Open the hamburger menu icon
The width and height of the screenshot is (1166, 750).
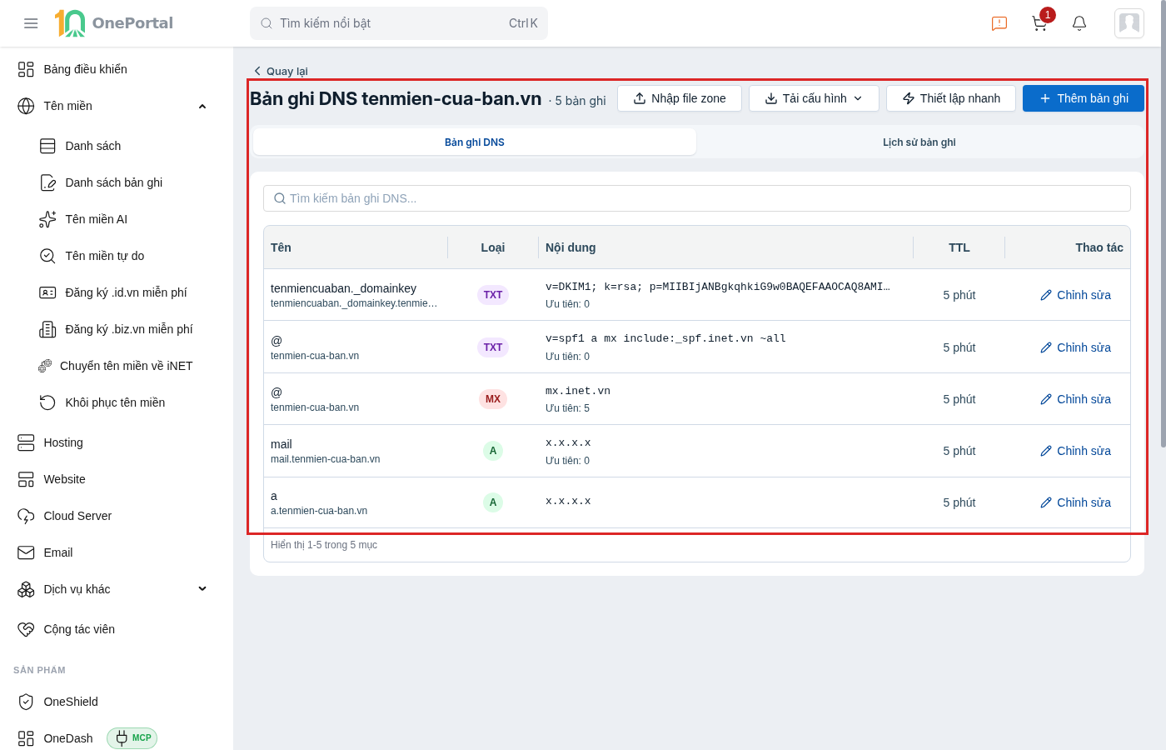(x=31, y=23)
